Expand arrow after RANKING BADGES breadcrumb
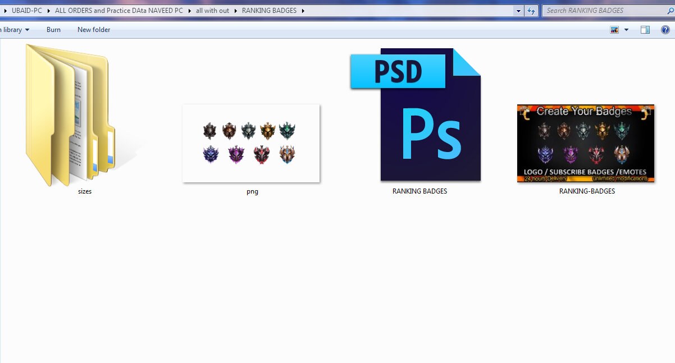Image resolution: width=675 pixels, height=363 pixels. [303, 11]
